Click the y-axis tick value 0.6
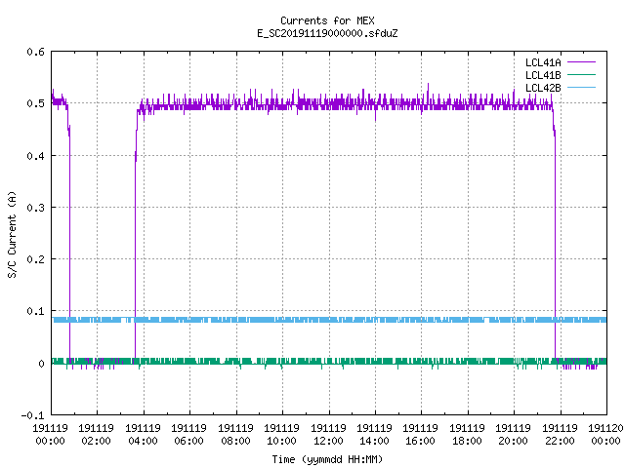Image resolution: width=625 pixels, height=468 pixels. [x=35, y=52]
